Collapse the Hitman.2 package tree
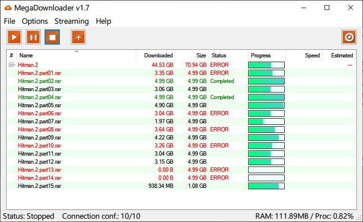This screenshot has height=222, width=363. 11,65
